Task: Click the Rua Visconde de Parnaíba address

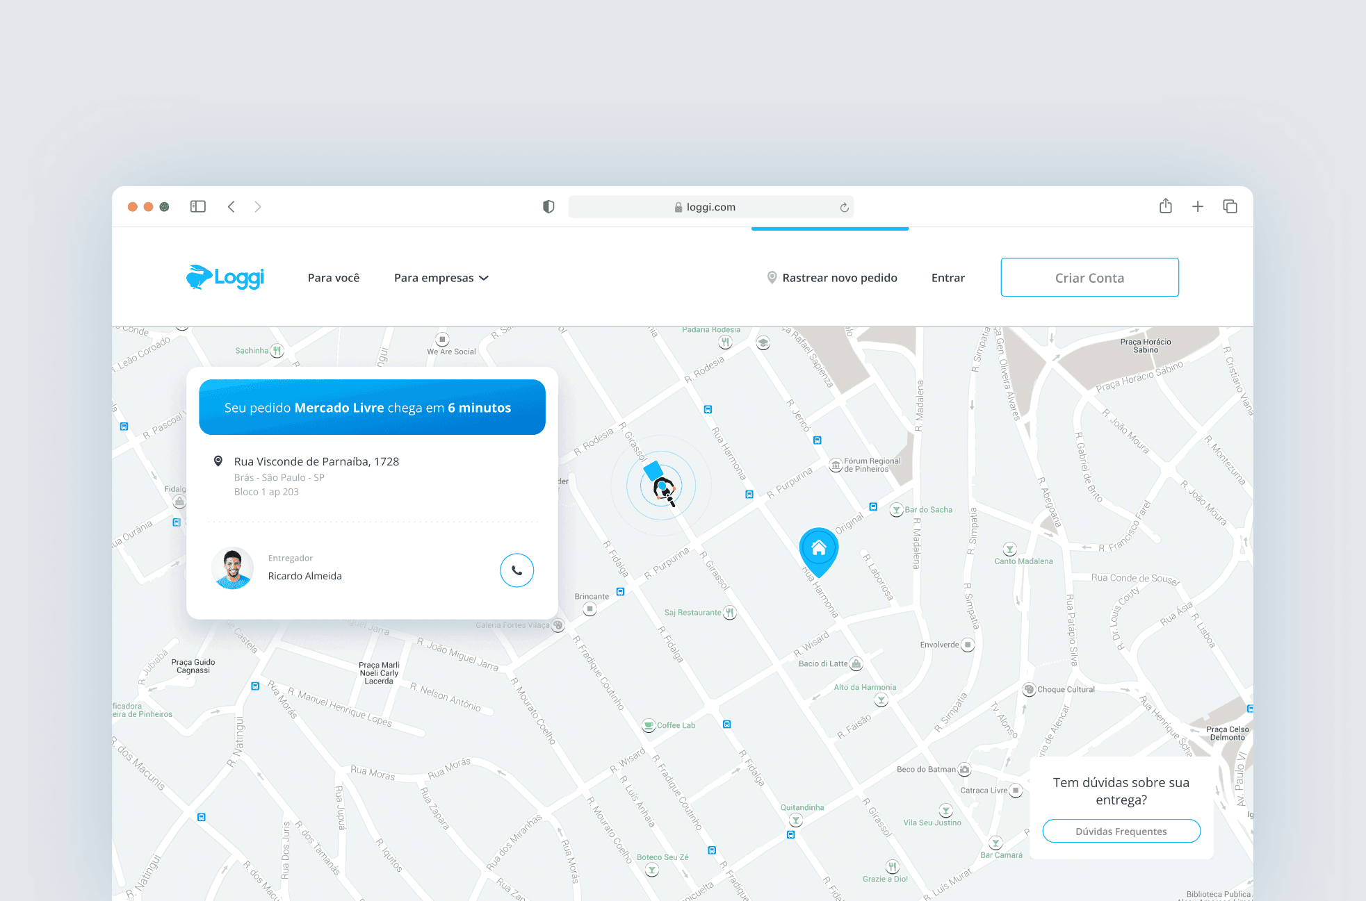Action: 316,461
